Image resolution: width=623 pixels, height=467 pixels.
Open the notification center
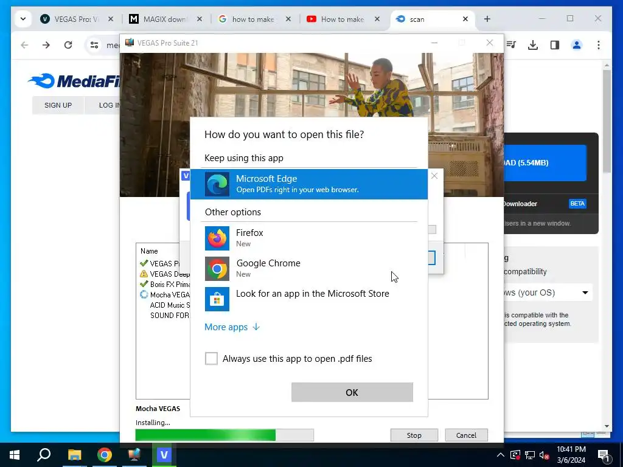[604, 455]
